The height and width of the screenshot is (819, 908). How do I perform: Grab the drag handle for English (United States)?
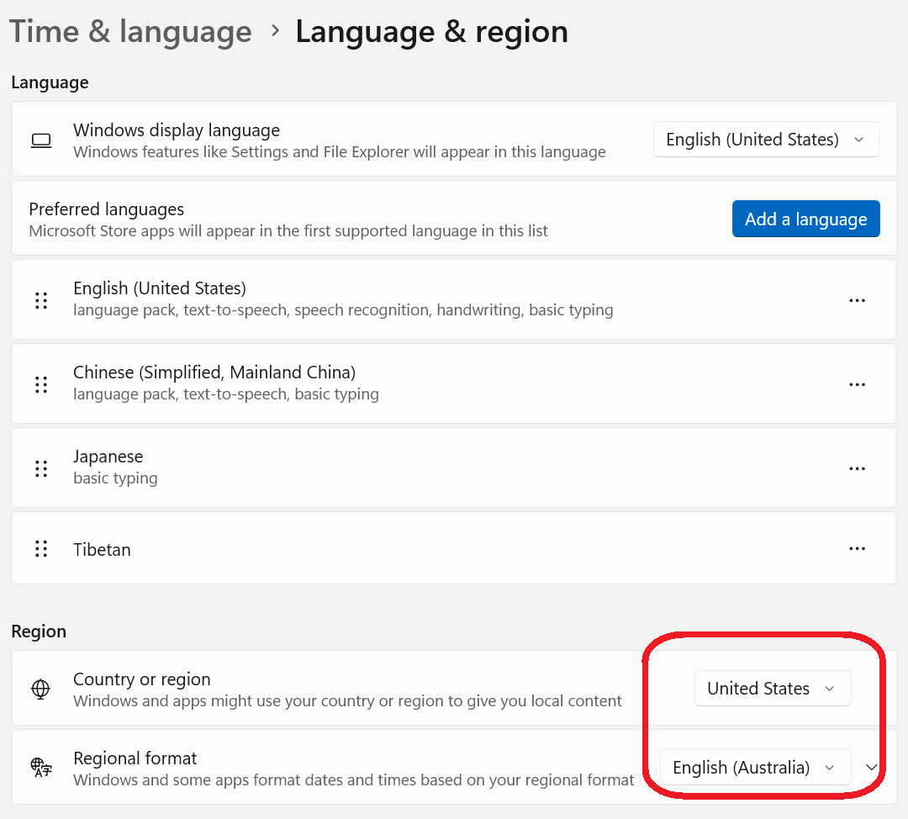(41, 300)
